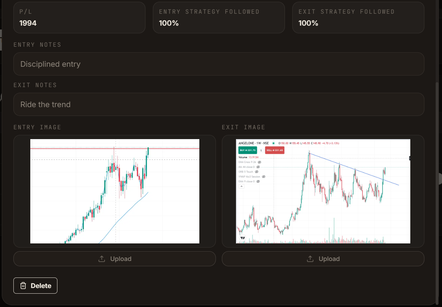The width and height of the screenshot is (442, 307).
Task: Delete this trade entry
Action: pyautogui.click(x=35, y=286)
